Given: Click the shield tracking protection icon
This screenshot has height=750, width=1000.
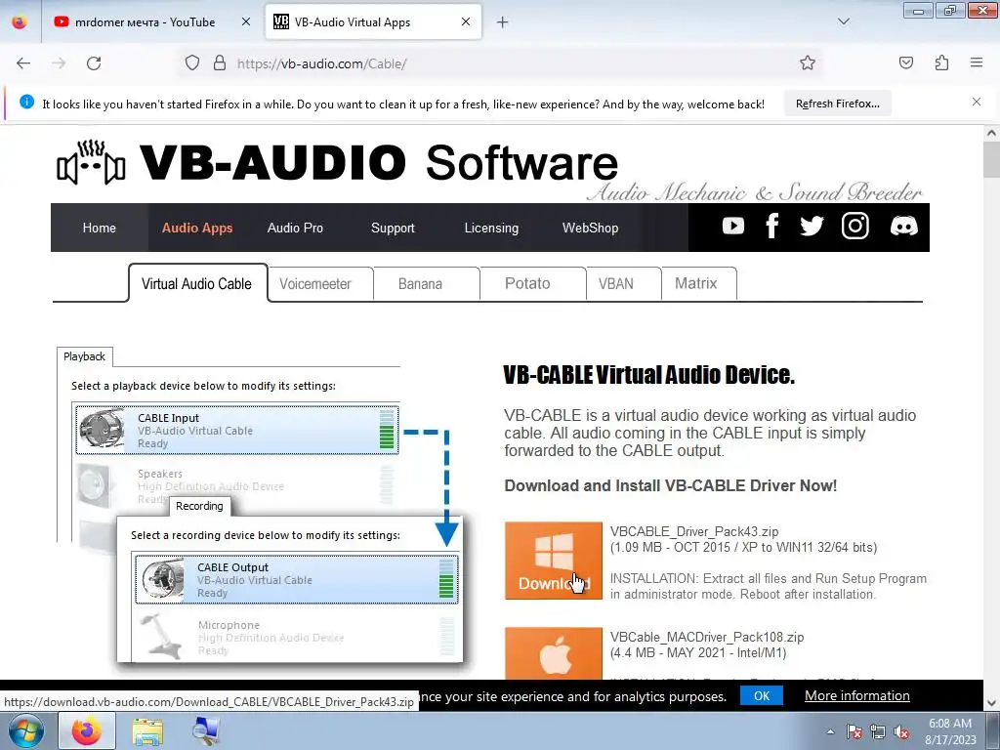Looking at the screenshot, I should pos(192,63).
